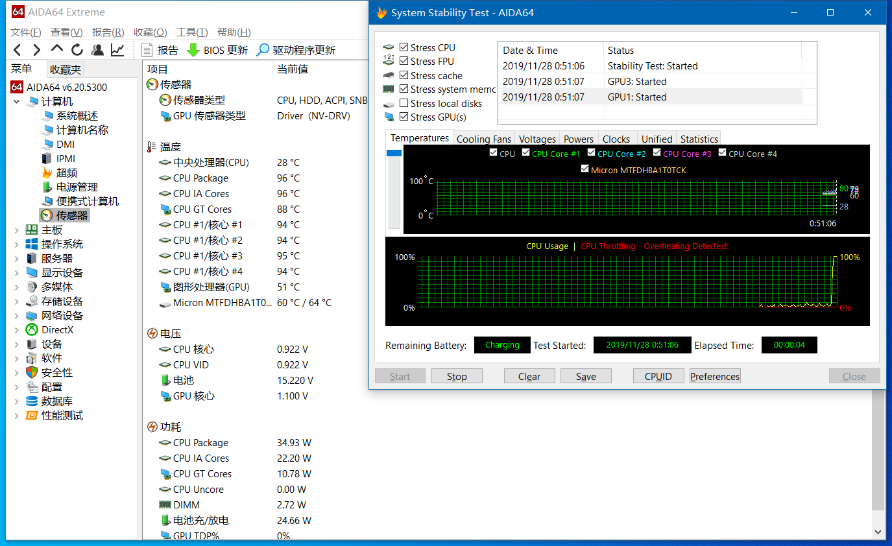Switch to the 收藏夹 tab
Image resolution: width=892 pixels, height=546 pixels.
click(x=66, y=69)
